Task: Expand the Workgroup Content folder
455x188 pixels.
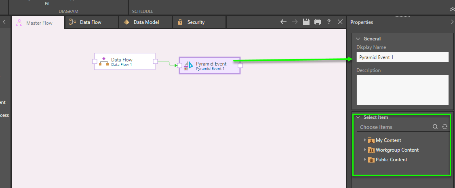Action: point(365,150)
